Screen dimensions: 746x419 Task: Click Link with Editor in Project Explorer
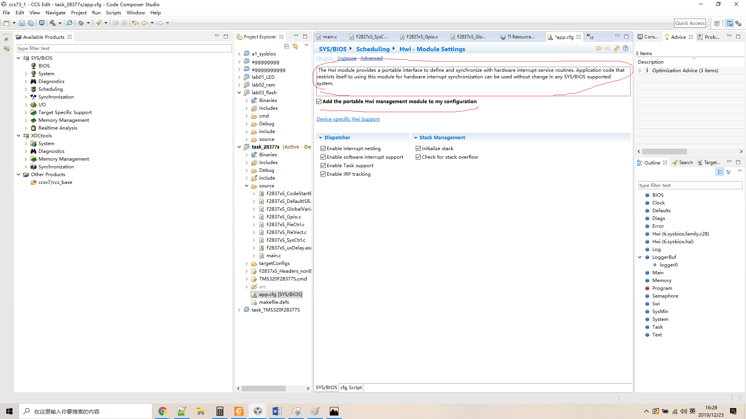(x=296, y=46)
